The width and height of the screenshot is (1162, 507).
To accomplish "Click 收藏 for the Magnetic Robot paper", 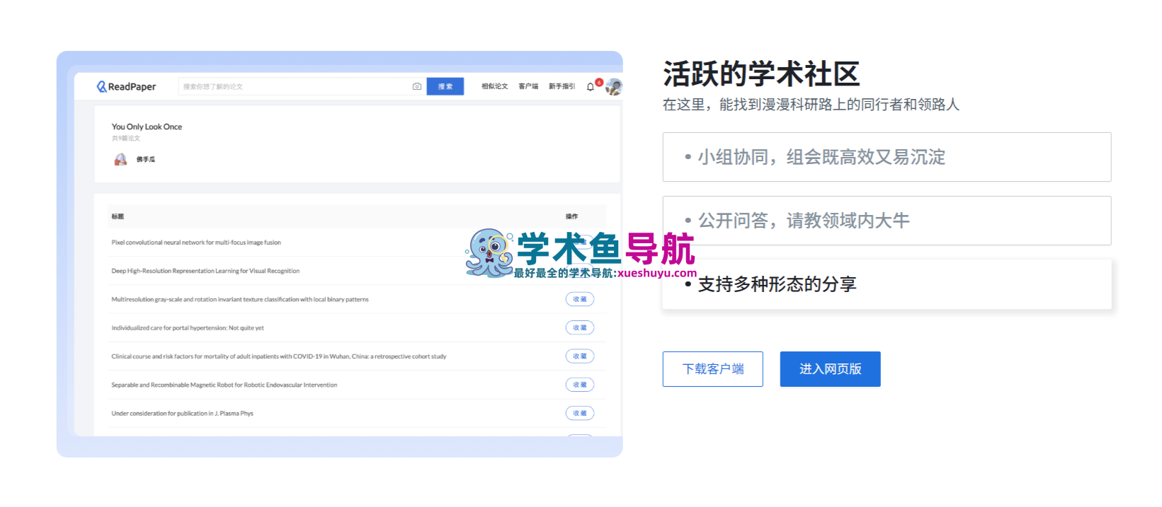I will 580,385.
